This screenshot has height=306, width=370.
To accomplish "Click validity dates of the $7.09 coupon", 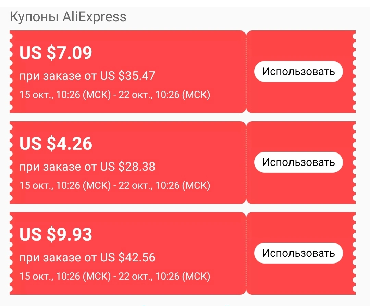I will [115, 95].
